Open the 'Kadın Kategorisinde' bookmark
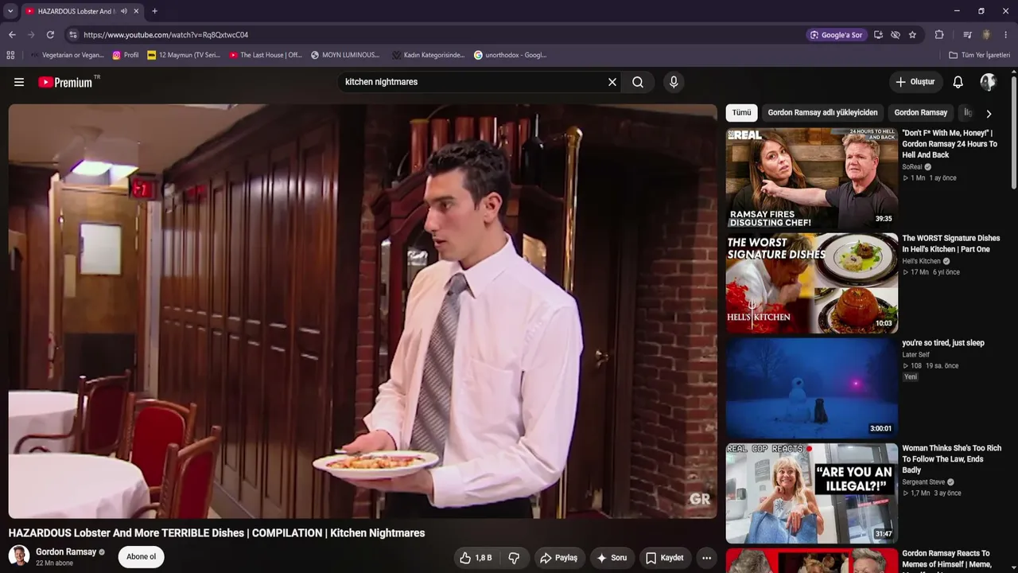 pos(428,55)
